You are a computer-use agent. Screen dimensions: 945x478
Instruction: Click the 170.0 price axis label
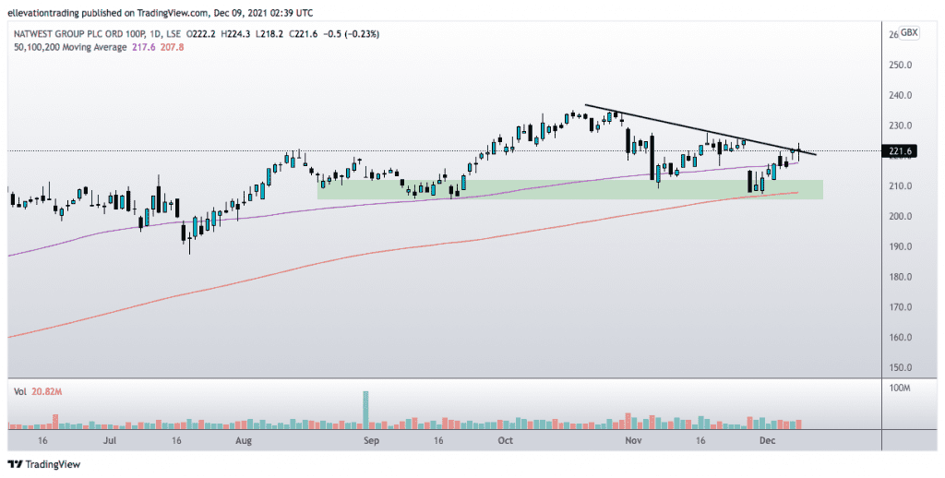(901, 307)
